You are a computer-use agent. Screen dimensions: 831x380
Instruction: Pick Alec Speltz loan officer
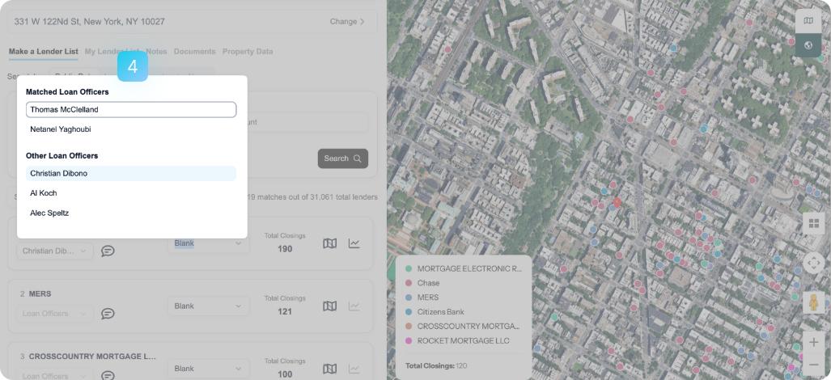[x=49, y=213]
